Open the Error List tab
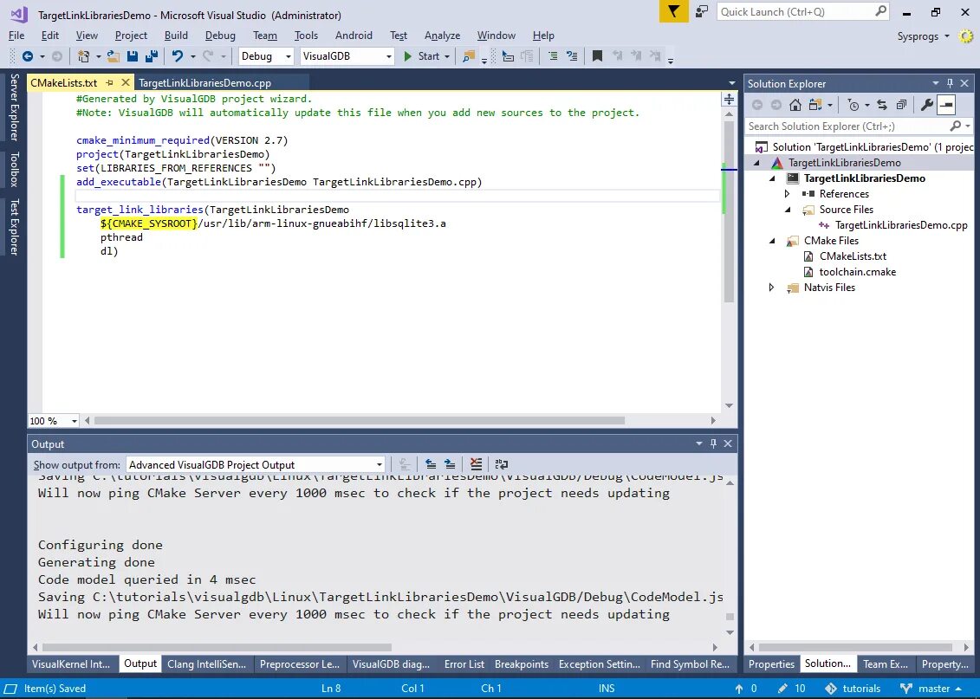Viewport: 980px width, 699px height. [464, 664]
